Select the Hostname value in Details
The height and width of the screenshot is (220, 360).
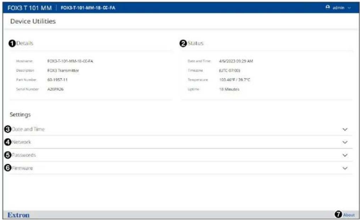70,61
